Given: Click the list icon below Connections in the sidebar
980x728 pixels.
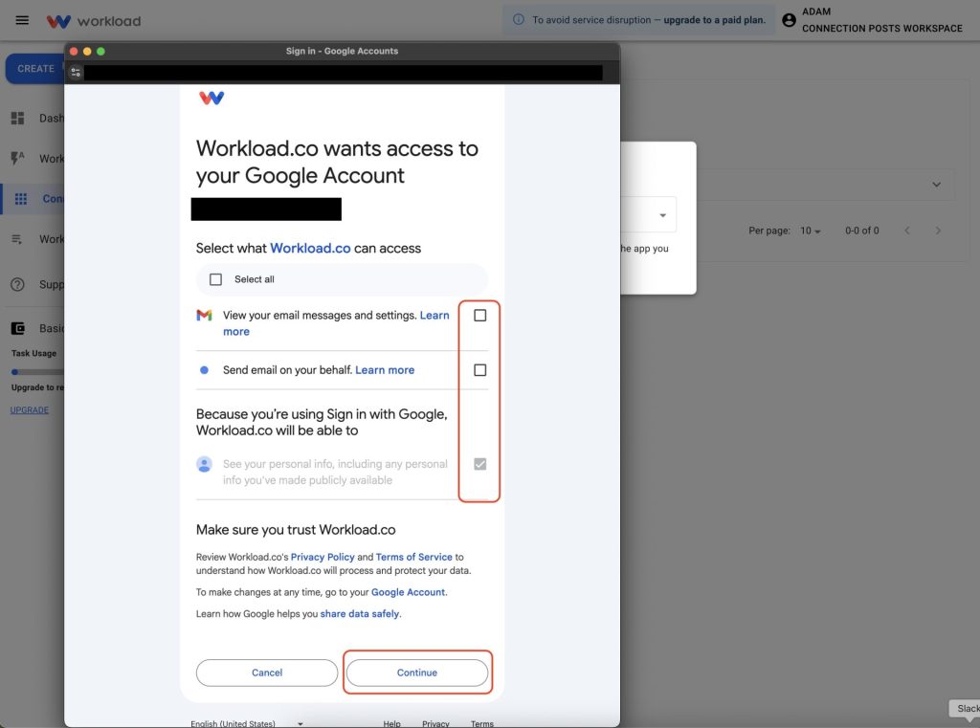Looking at the screenshot, I should coord(17,239).
